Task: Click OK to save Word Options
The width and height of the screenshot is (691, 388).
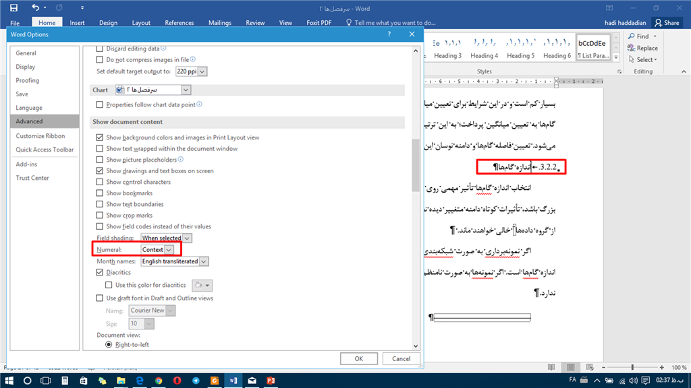Action: click(358, 358)
